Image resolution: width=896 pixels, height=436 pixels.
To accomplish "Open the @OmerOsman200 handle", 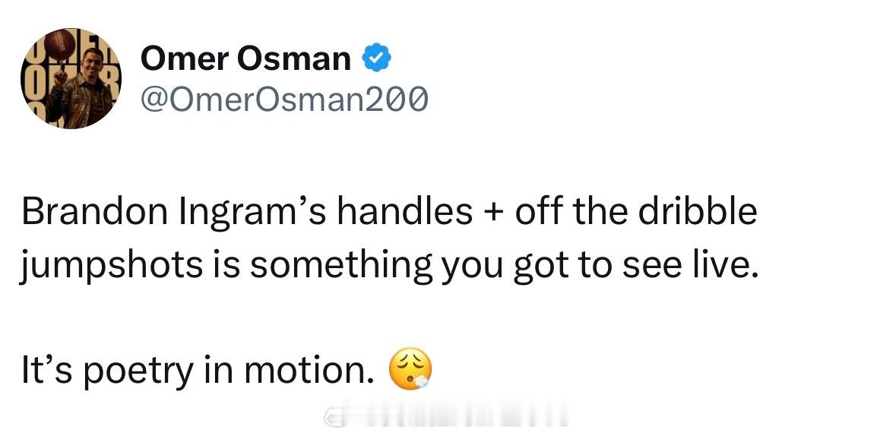I will tap(284, 99).
